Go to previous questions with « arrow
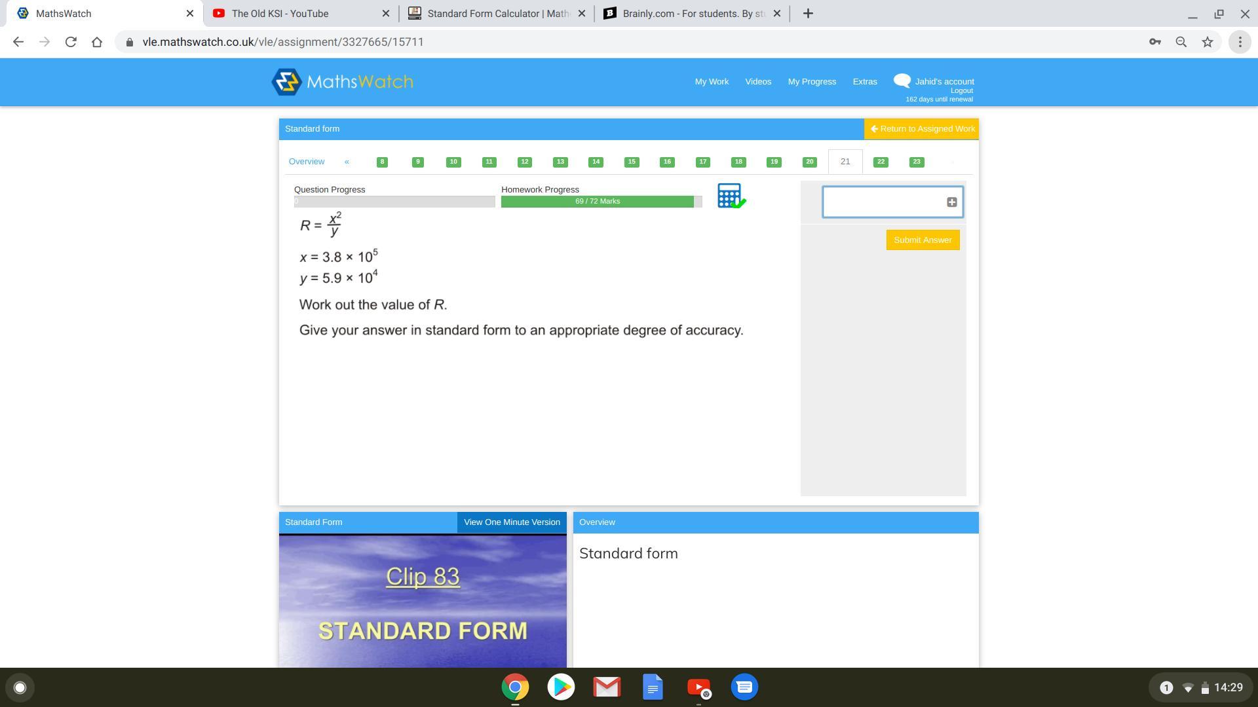Image resolution: width=1258 pixels, height=707 pixels. pyautogui.click(x=347, y=162)
